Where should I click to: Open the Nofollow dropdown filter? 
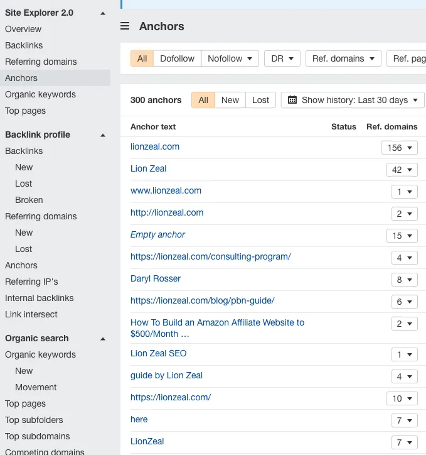click(230, 58)
